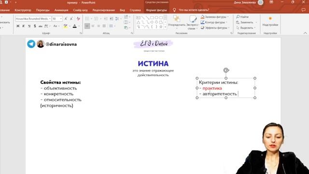Open Переходы tab

tap(43, 10)
